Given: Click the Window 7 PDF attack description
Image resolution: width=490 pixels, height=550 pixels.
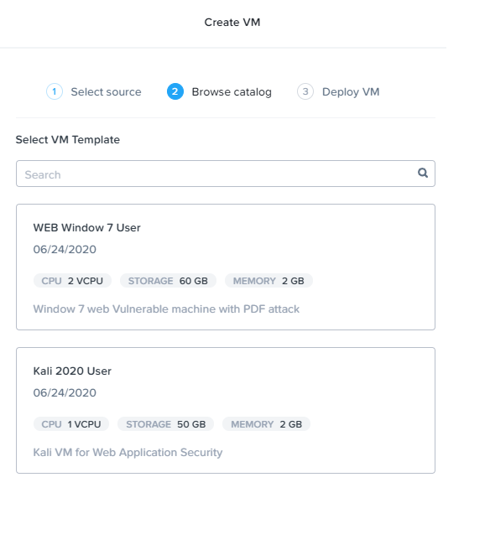Looking at the screenshot, I should tap(166, 309).
